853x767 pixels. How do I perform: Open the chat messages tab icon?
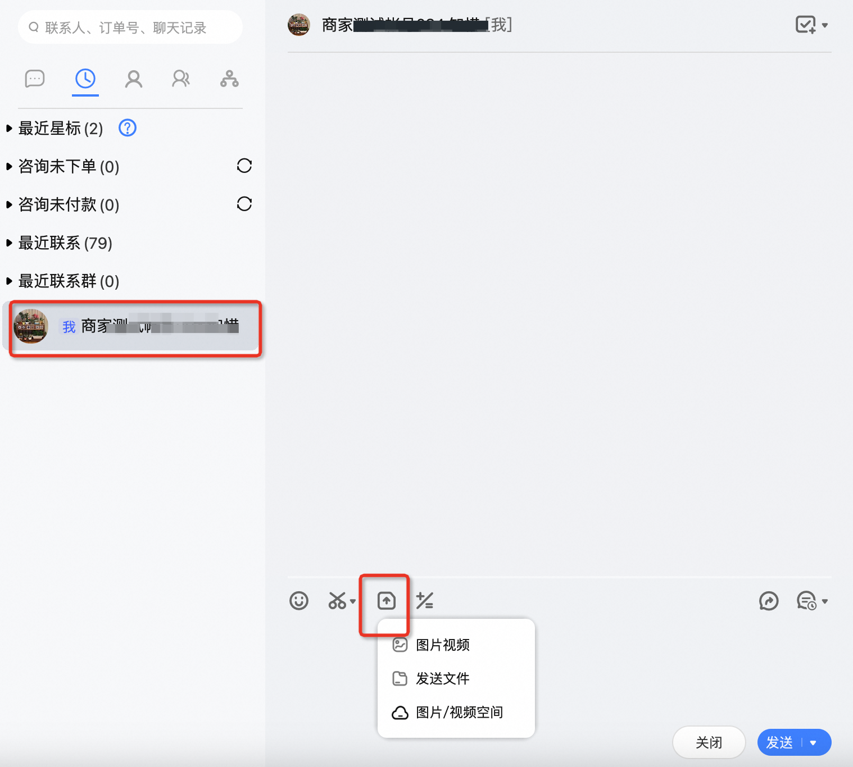point(35,79)
